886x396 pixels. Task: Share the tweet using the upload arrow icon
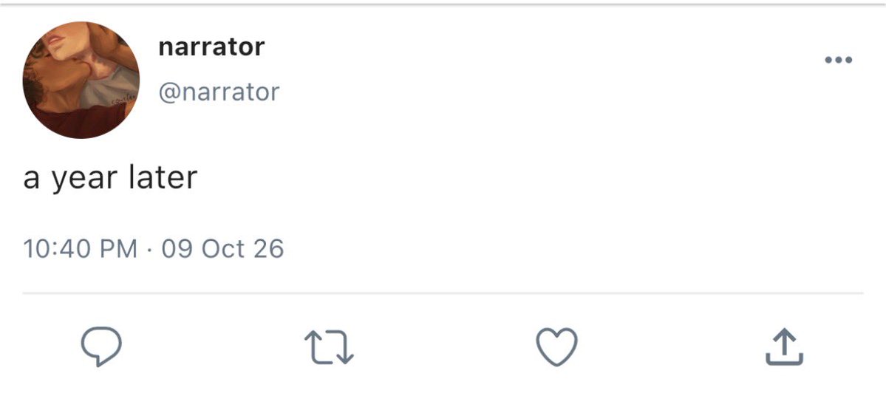tap(784, 346)
